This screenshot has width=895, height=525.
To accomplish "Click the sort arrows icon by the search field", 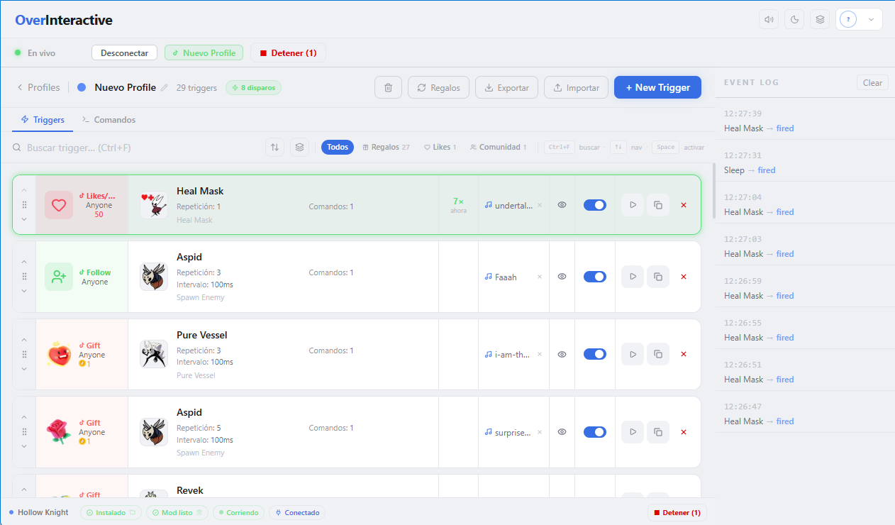I will coord(274,147).
